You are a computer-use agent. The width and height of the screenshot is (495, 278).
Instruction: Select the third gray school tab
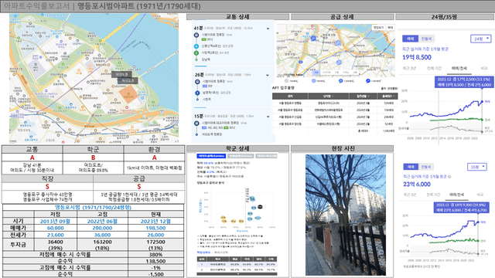click(266, 156)
